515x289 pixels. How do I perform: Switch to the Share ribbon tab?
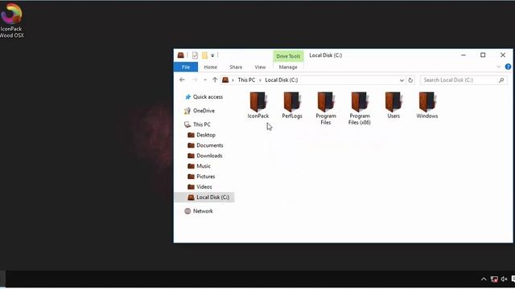[x=236, y=67]
